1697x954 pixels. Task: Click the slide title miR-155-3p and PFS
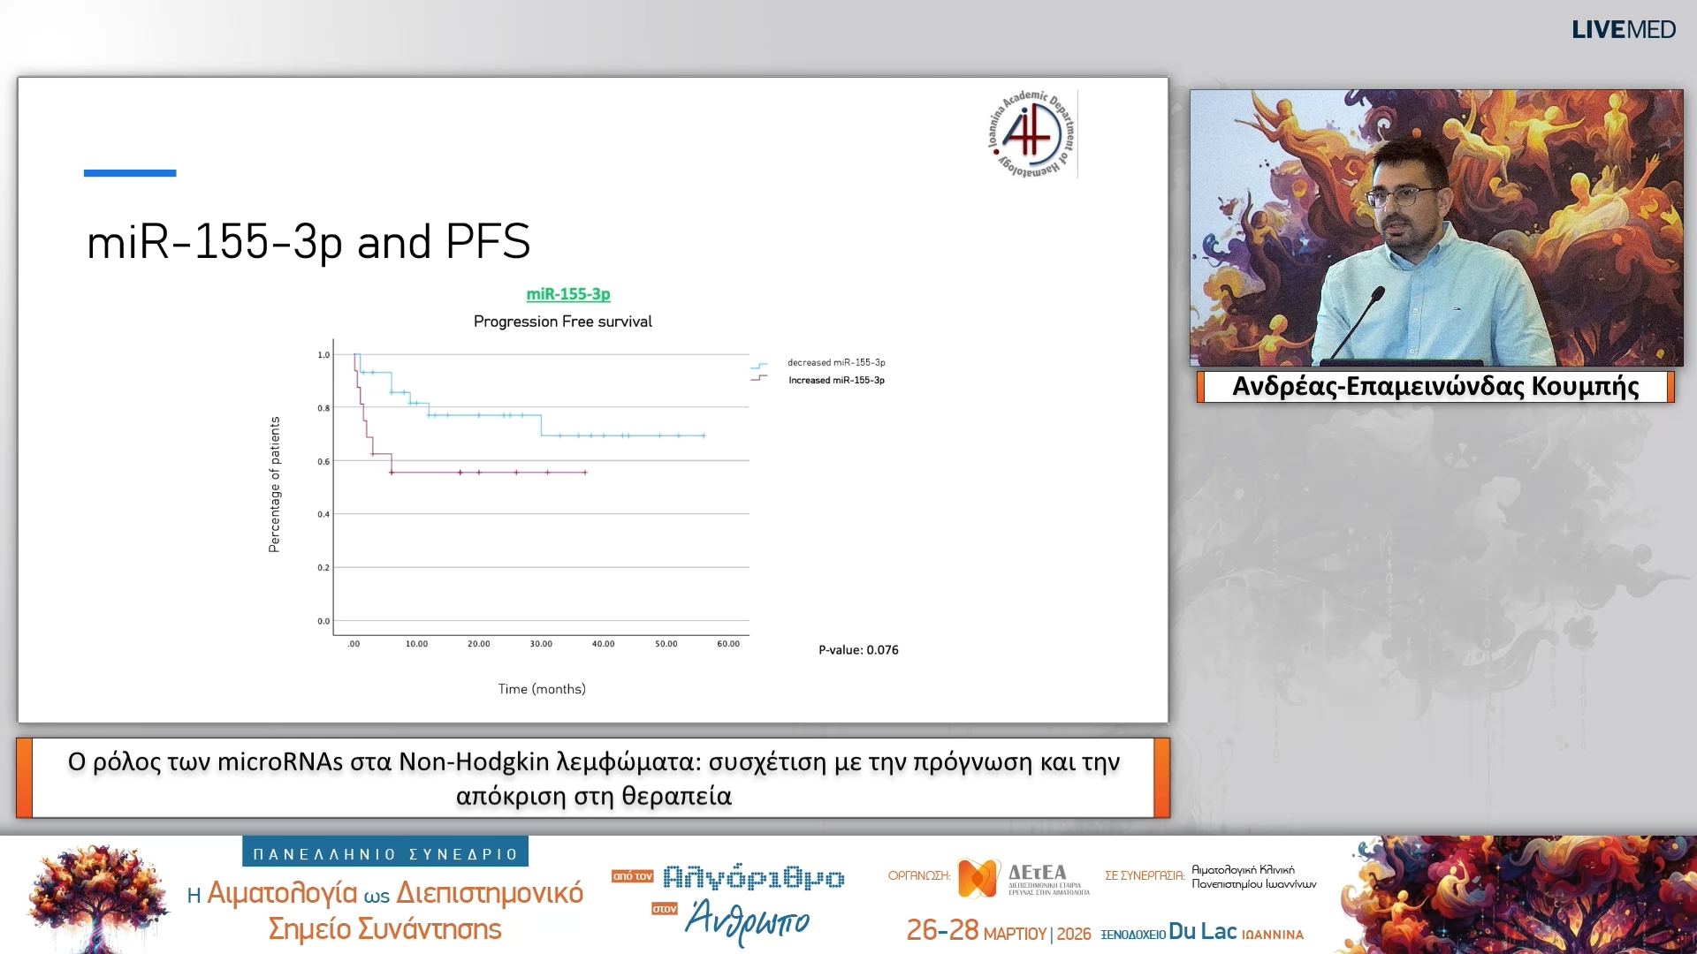(308, 241)
